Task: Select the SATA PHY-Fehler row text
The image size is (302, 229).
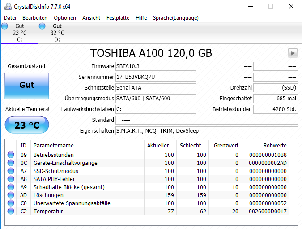Action: click(x=54, y=179)
